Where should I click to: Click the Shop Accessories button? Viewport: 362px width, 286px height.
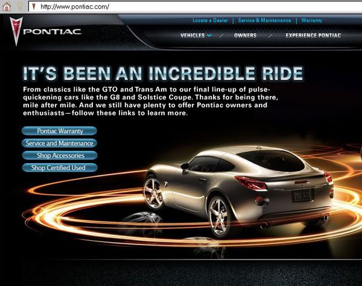[x=60, y=155]
